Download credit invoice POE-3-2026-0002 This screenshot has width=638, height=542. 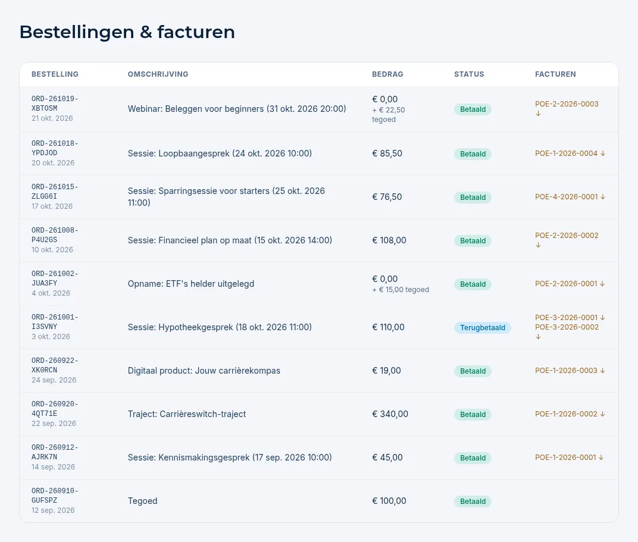tap(567, 332)
